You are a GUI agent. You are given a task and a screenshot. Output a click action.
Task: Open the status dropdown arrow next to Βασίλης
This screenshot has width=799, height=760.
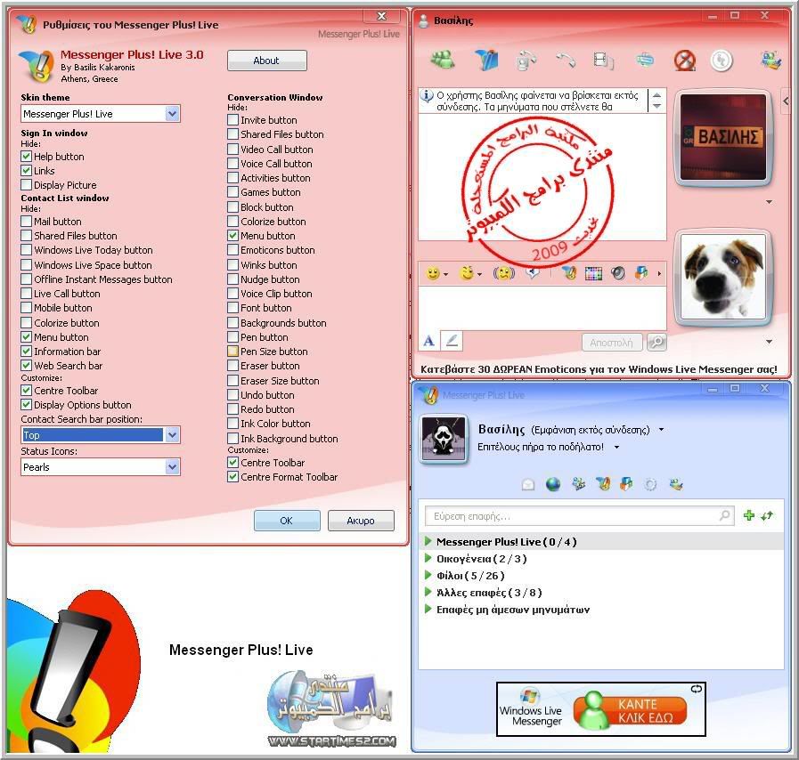coord(662,430)
